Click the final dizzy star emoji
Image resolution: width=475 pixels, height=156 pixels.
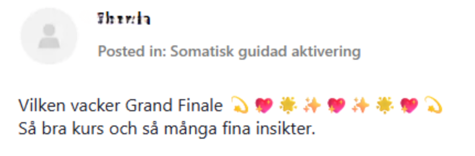(432, 106)
